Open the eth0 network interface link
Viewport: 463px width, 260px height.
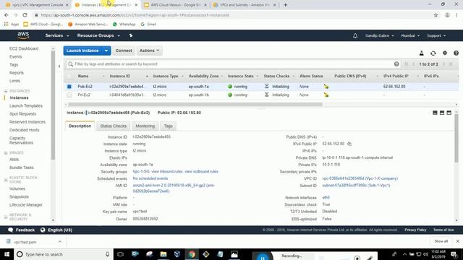tap(326, 197)
